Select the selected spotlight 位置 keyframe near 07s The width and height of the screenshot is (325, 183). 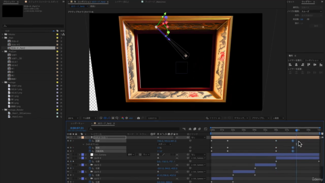pyautogui.click(x=292, y=141)
